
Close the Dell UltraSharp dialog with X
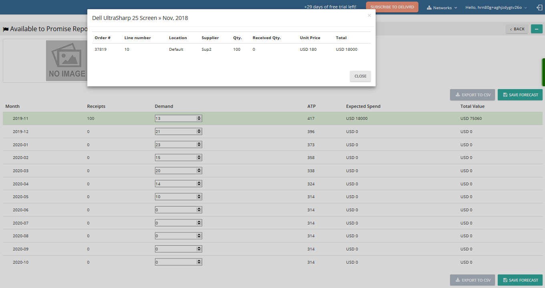pos(369,16)
